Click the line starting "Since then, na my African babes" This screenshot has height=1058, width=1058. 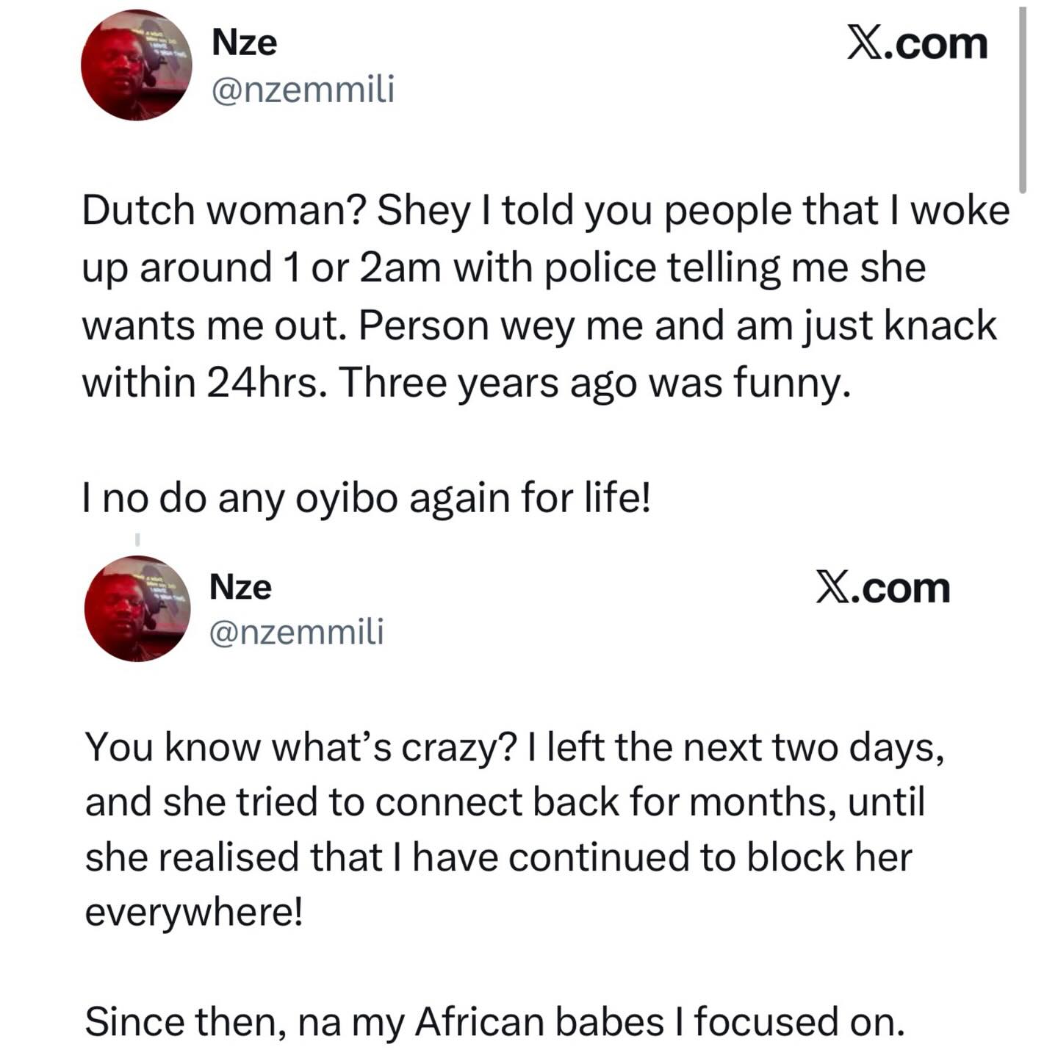[494, 1022]
